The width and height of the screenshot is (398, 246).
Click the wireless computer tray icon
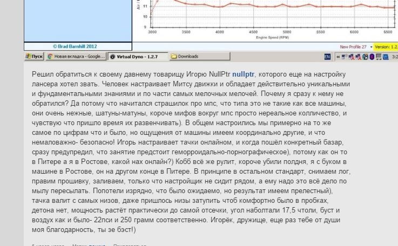point(344,57)
